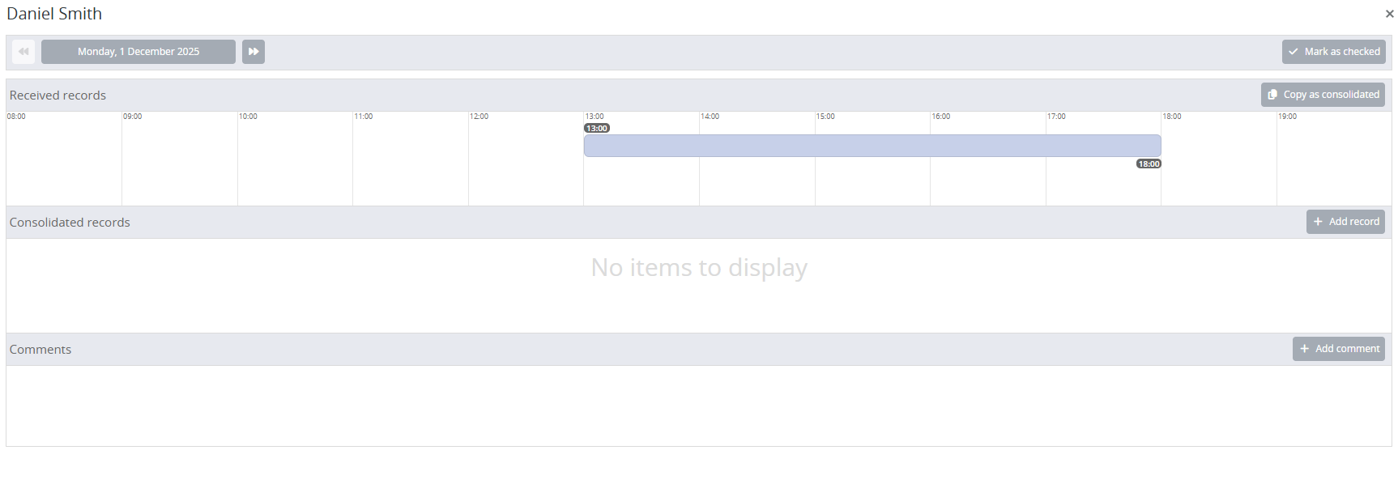Click the 10:00 hour label on timeline
This screenshot has width=1398, height=480.
[x=248, y=117]
